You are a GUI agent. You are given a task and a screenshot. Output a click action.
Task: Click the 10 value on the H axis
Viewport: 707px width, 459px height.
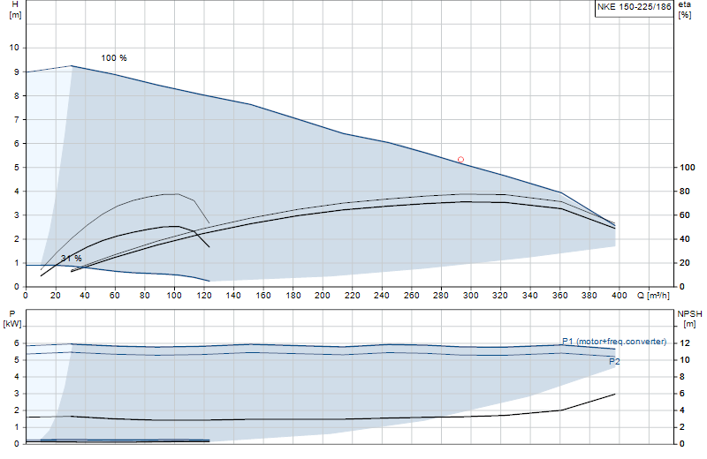pyautogui.click(x=14, y=48)
